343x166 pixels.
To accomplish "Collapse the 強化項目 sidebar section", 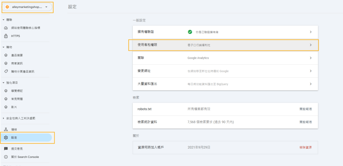I will (3, 82).
